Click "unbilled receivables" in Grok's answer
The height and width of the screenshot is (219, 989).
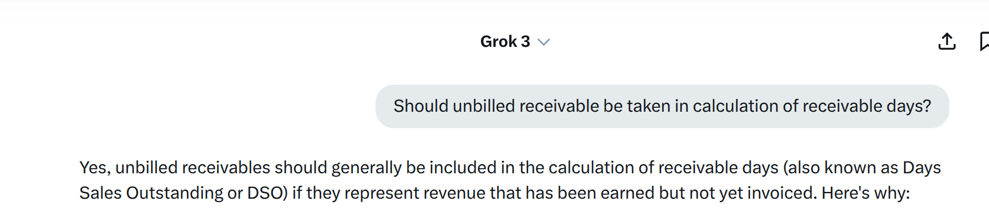tap(193, 168)
